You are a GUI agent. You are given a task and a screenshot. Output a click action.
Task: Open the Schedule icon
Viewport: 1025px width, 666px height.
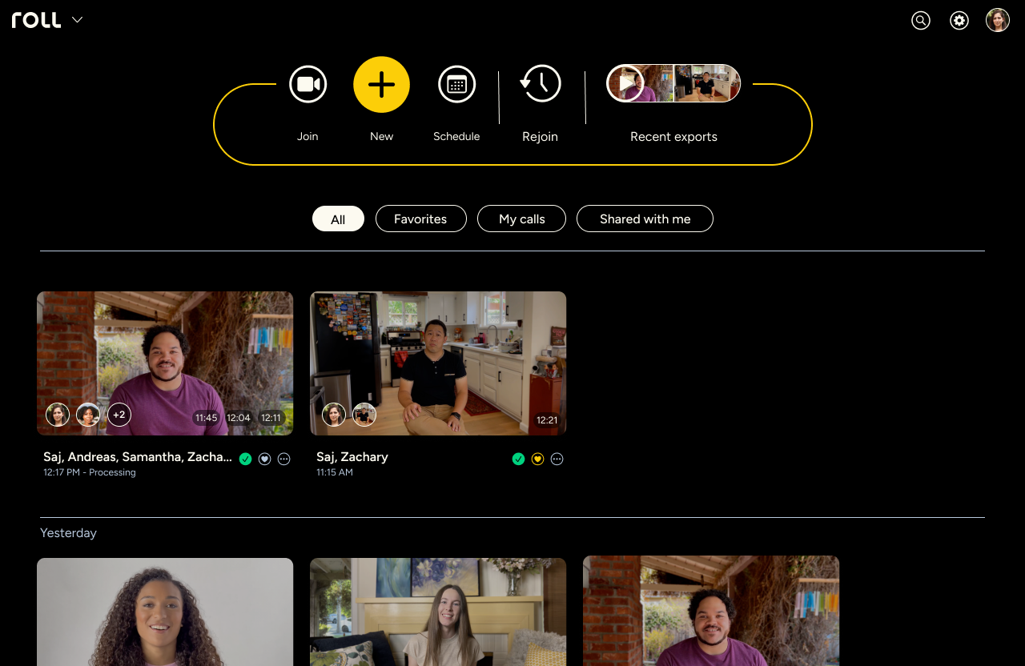pyautogui.click(x=456, y=83)
